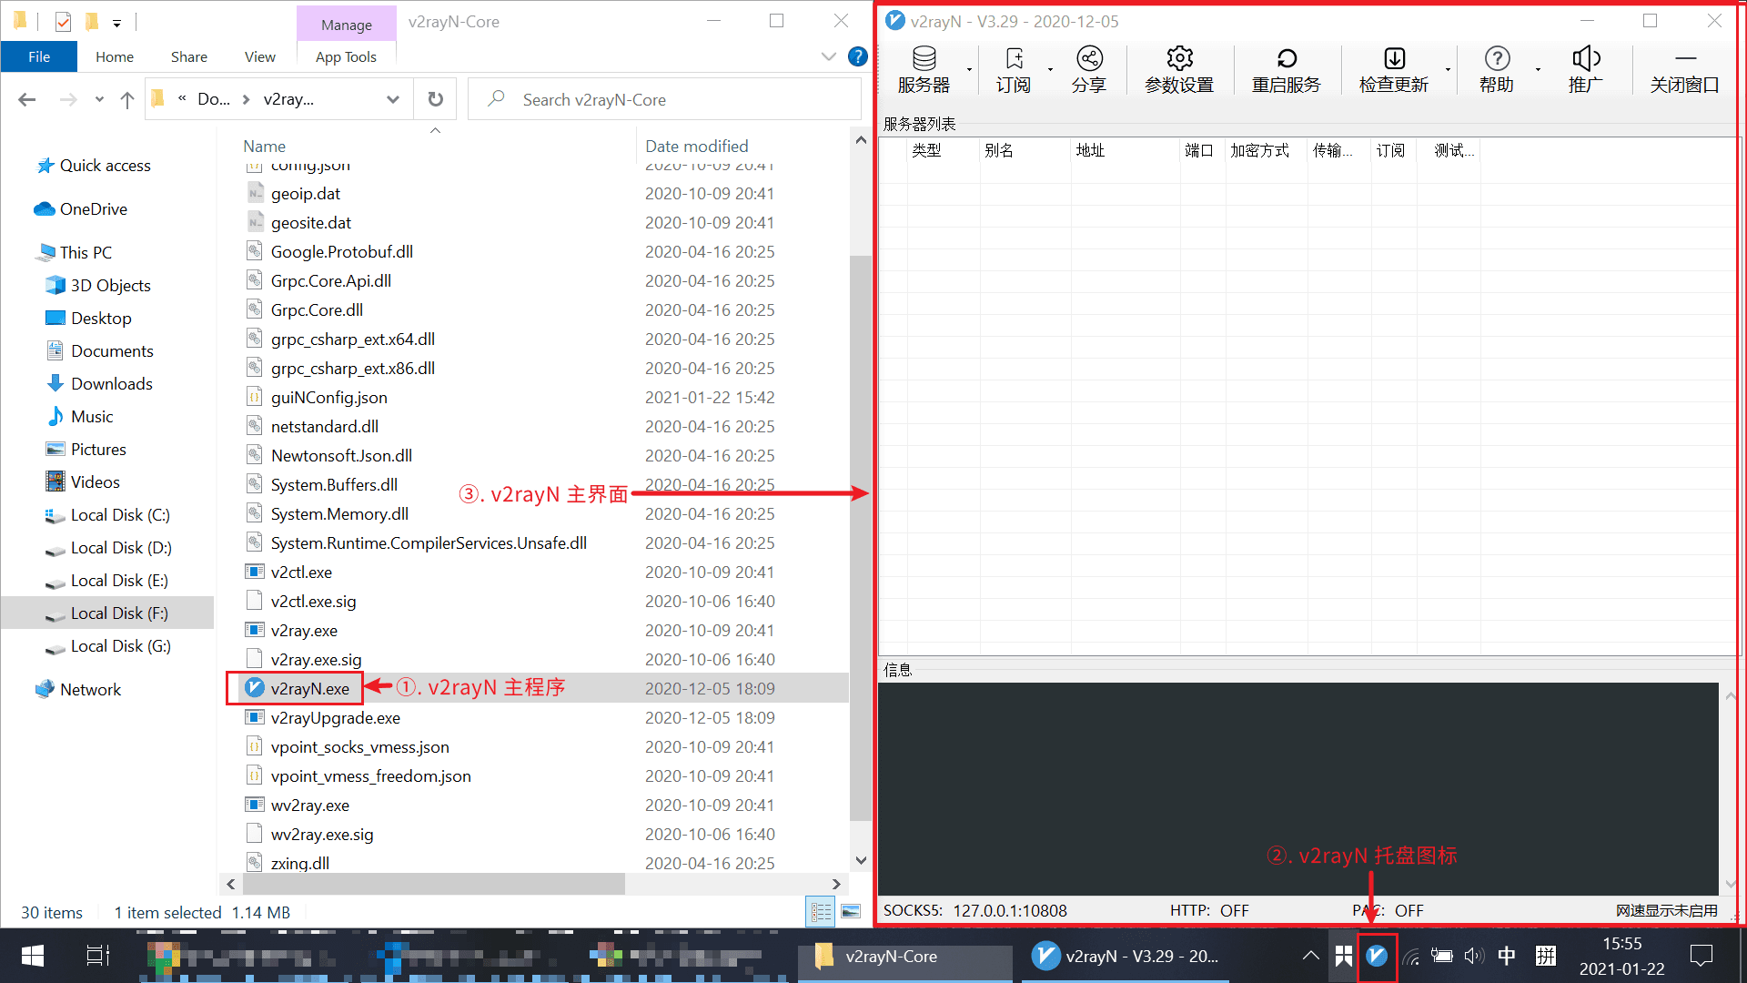Open the clock and date flyout

click(x=1621, y=956)
